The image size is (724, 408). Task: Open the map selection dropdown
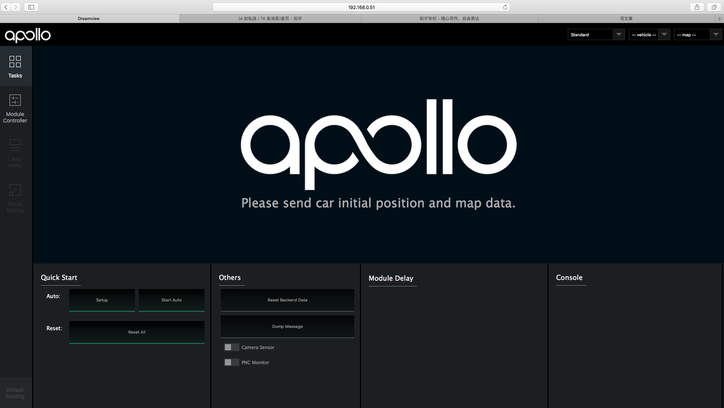pyautogui.click(x=698, y=35)
